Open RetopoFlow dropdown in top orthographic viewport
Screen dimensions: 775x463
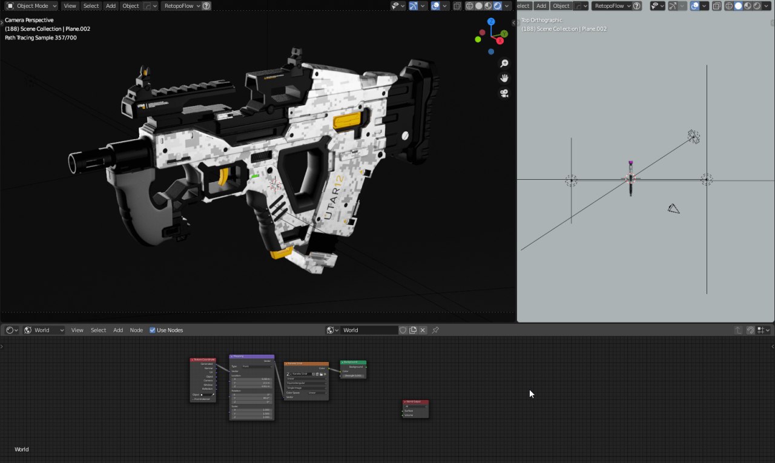pyautogui.click(x=612, y=6)
